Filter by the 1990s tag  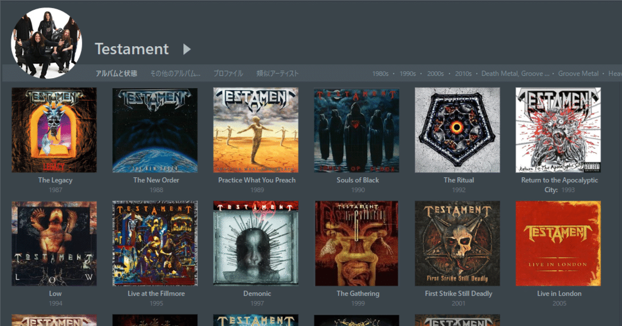pos(407,74)
